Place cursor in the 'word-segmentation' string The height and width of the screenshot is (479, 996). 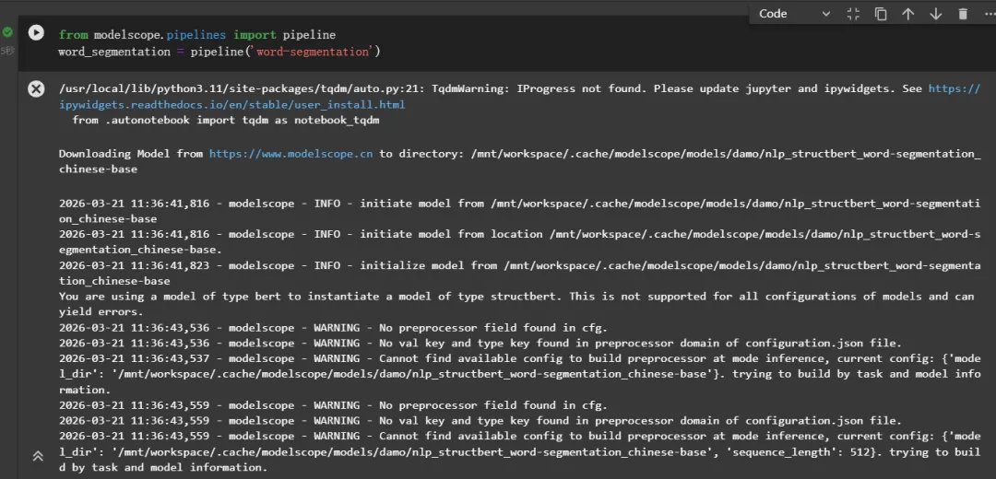[x=313, y=53]
